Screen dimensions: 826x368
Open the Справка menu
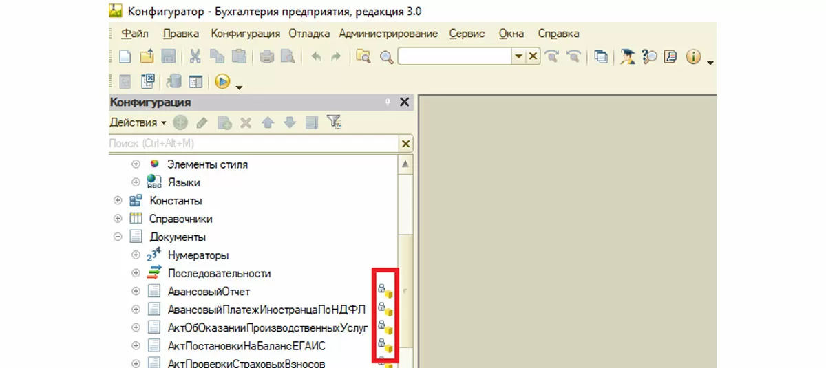point(558,34)
